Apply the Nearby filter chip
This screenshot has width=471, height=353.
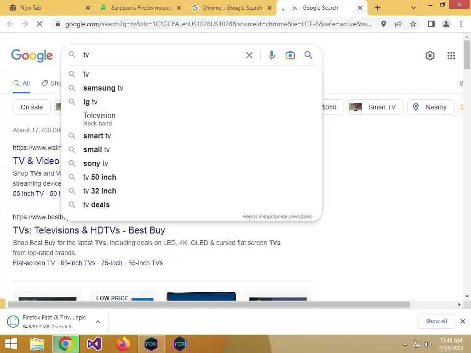(x=431, y=107)
